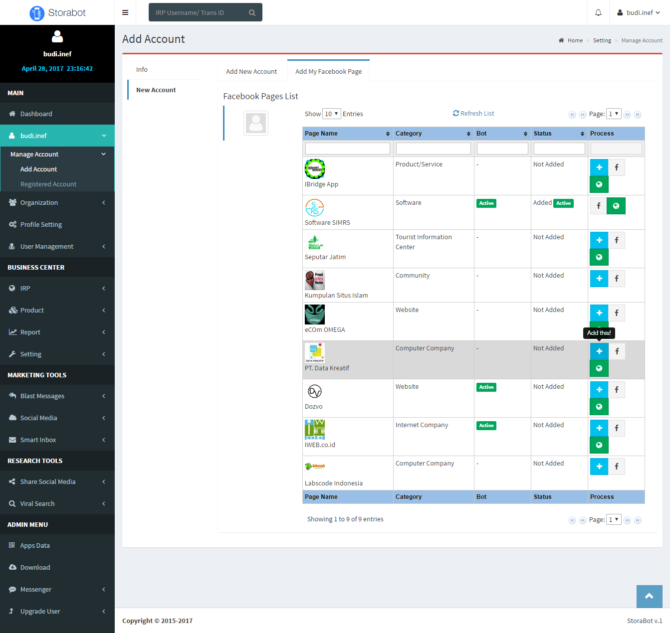670x633 pixels.
Task: Sort table by Page Name column
Action: (x=347, y=134)
